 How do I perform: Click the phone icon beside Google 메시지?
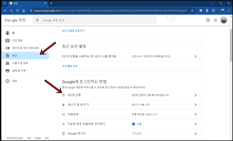pyautogui.click(x=64, y=134)
